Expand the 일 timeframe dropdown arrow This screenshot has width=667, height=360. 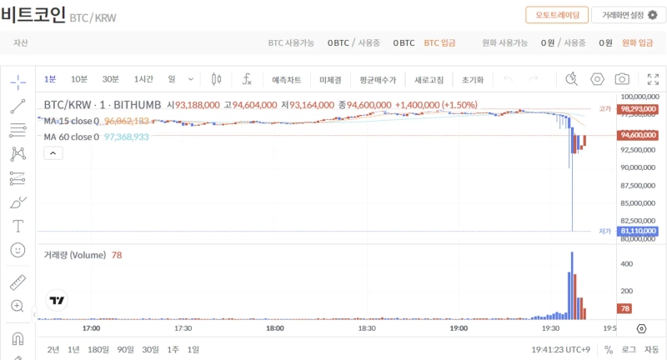point(191,79)
